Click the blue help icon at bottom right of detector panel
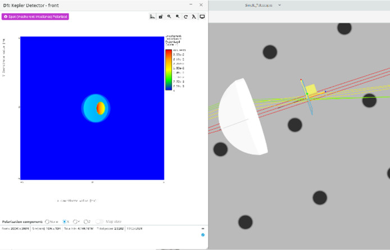The image size is (390, 250). (x=203, y=235)
